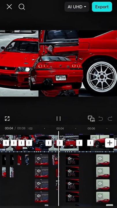Screen dimensions: 117x208
Task: Add a clip with the plus button
Action: (x=110, y=143)
